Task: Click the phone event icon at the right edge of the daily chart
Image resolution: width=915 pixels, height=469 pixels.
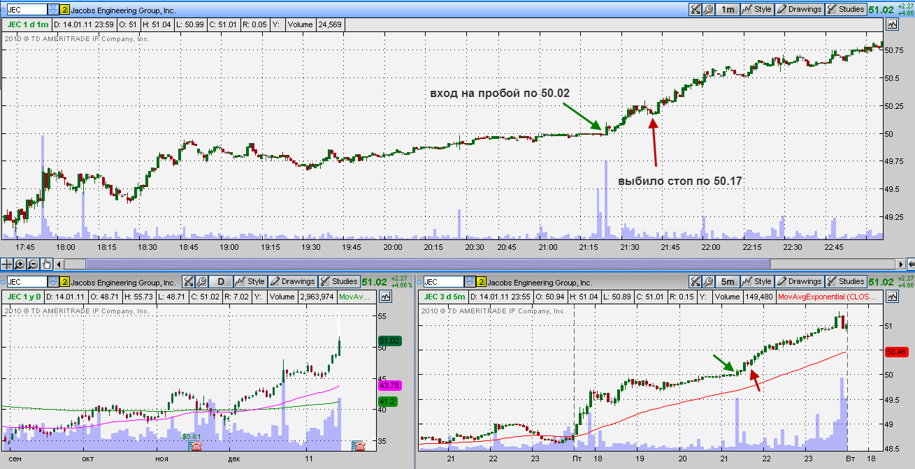Action: pyautogui.click(x=359, y=445)
